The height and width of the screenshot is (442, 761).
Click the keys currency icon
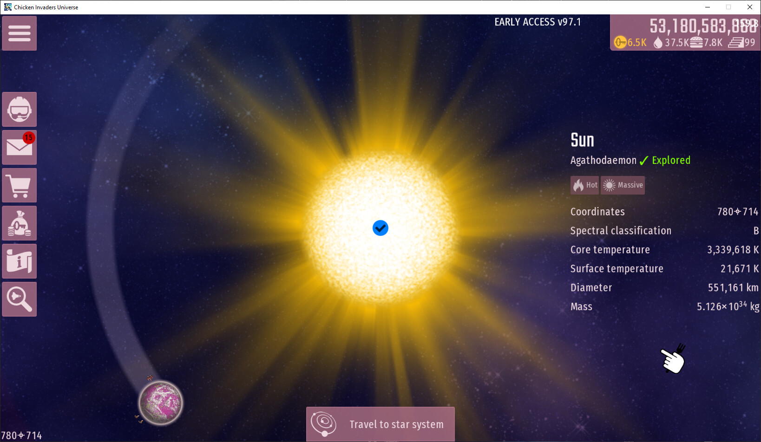[620, 43]
